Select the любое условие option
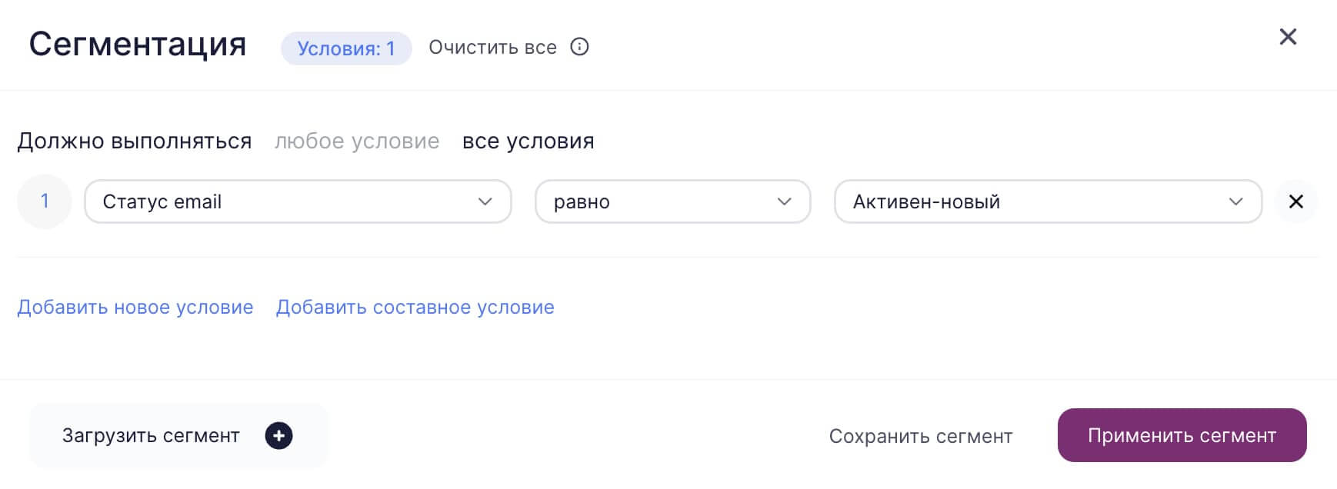Viewport: 1337px width, 489px height. point(357,141)
